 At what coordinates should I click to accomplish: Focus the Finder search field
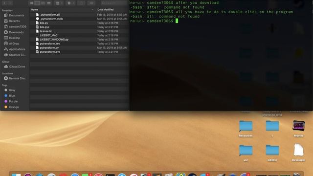click(114, 3)
